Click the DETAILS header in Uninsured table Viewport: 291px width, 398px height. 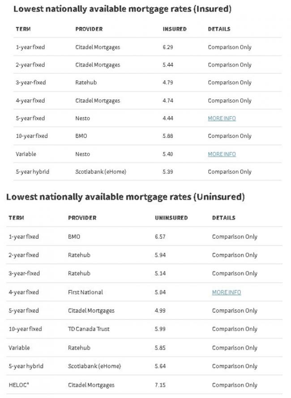click(224, 218)
